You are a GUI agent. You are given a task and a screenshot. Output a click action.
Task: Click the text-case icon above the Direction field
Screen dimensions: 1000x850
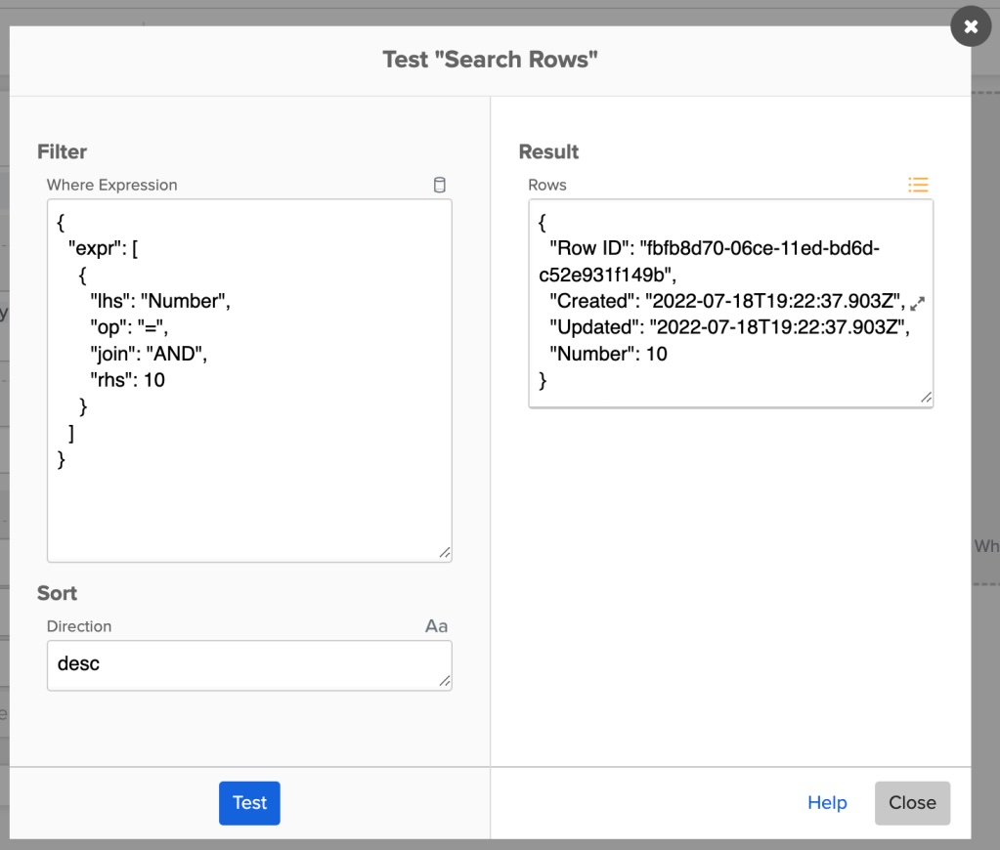(x=437, y=625)
